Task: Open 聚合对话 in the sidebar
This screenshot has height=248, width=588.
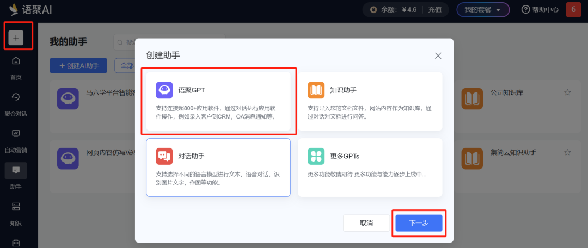Action: point(16,104)
